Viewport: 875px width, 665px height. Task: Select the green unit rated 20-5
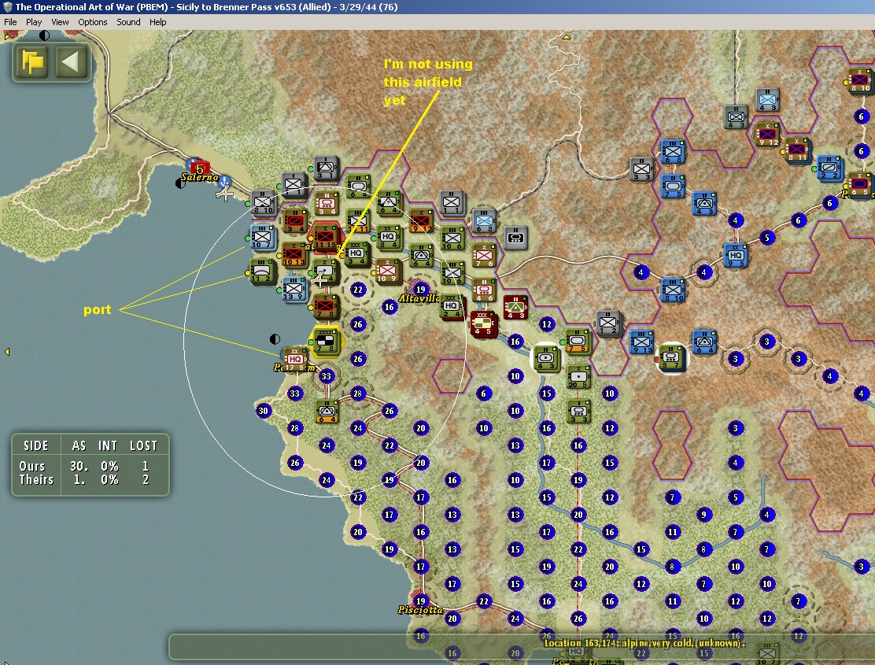[x=578, y=377]
